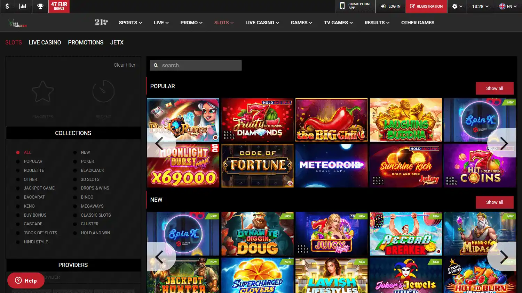Open Dynamite Diggin Doug game
Screen dimensions: 522x293
pos(258,234)
